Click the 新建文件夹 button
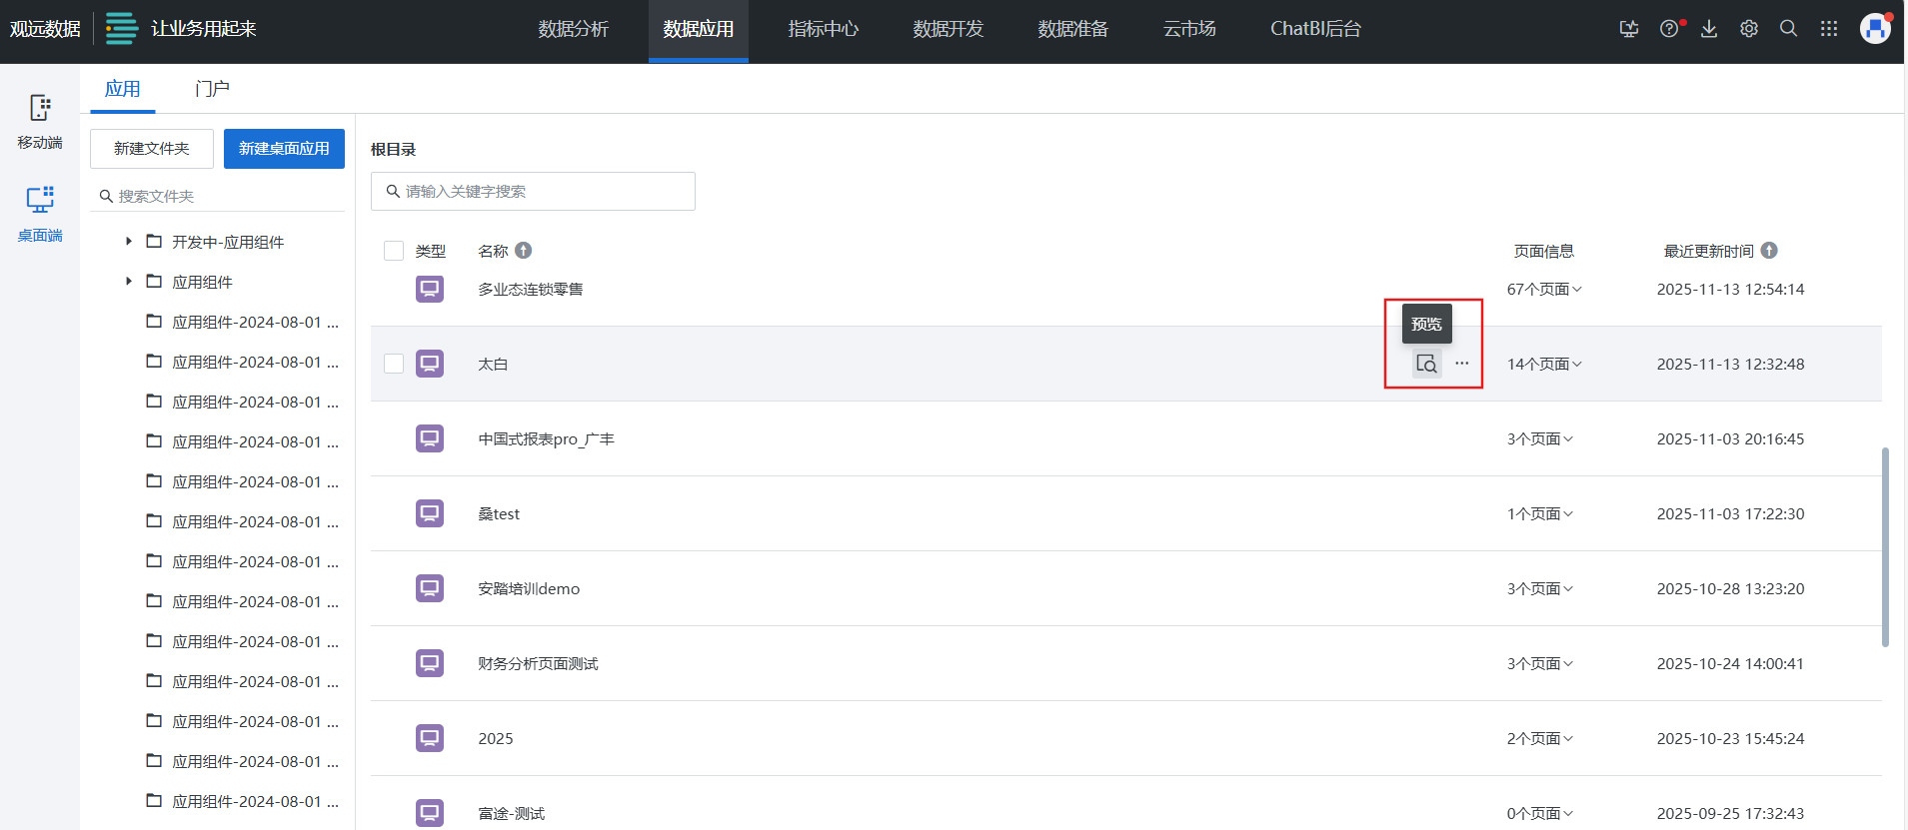 point(152,149)
